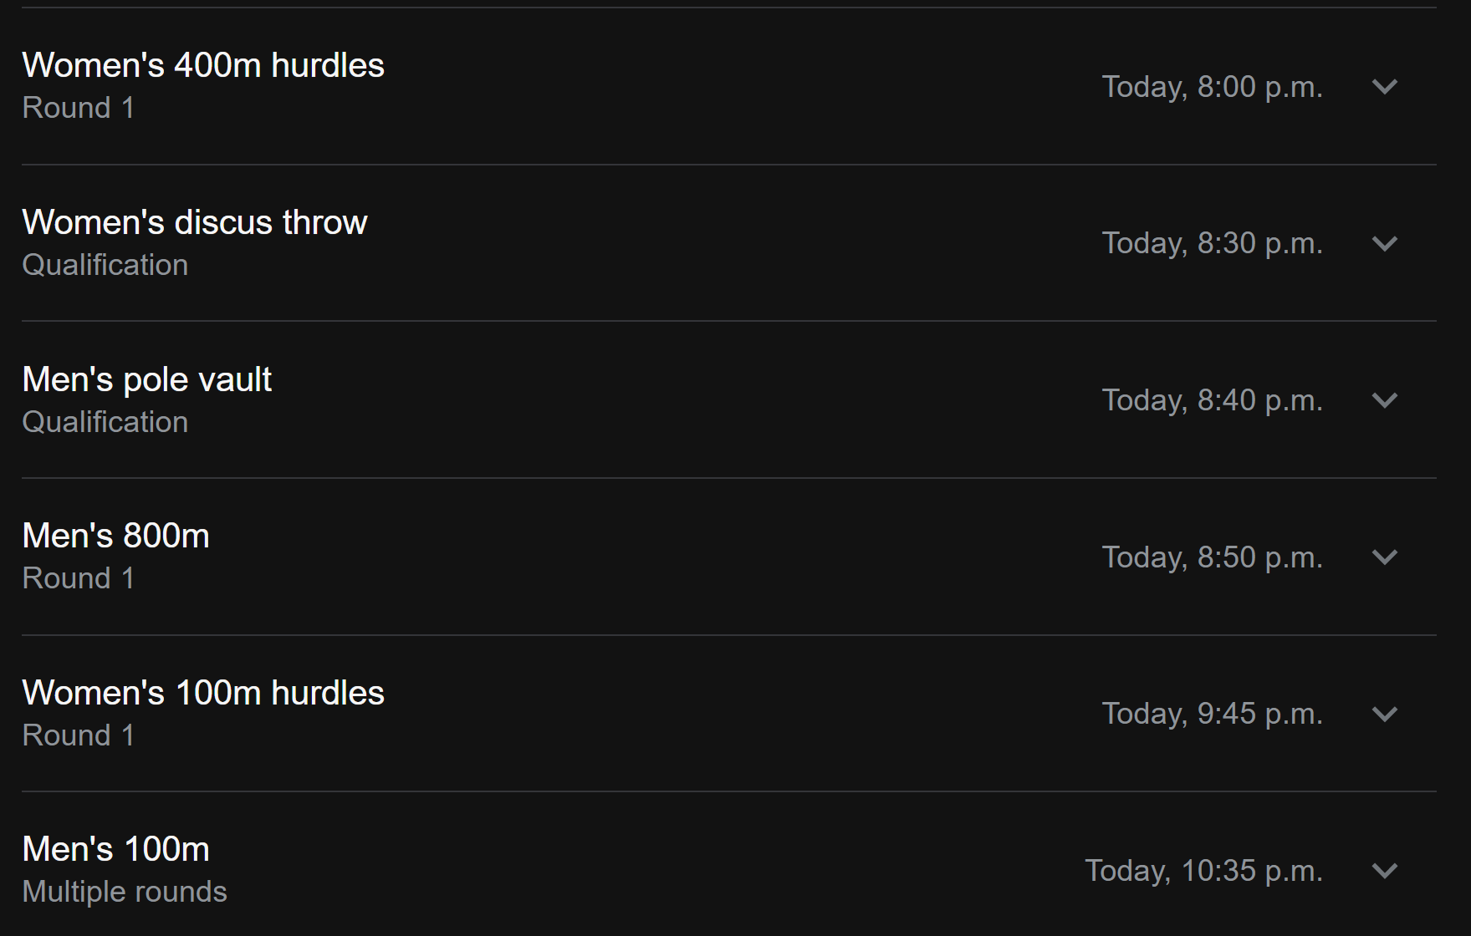Expand the Men's 800m chevron arrow
This screenshot has width=1471, height=936.
point(1385,557)
